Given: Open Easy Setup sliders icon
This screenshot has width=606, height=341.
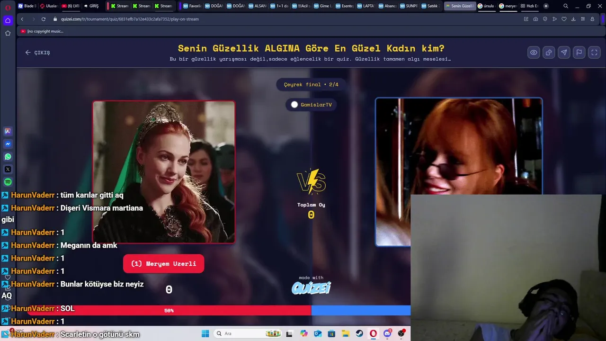Looking at the screenshot, I should tap(583, 19).
